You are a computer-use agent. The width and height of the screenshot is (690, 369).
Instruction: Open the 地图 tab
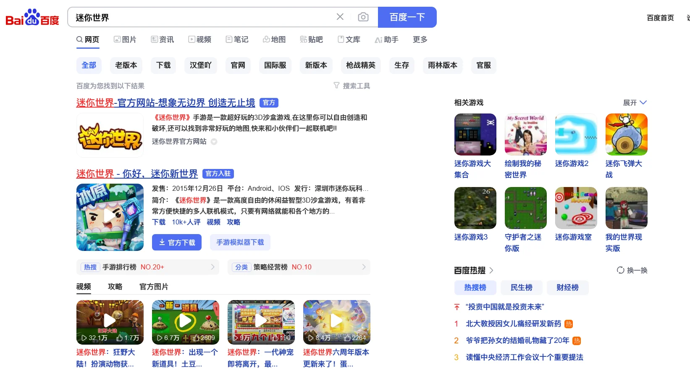[x=274, y=40]
